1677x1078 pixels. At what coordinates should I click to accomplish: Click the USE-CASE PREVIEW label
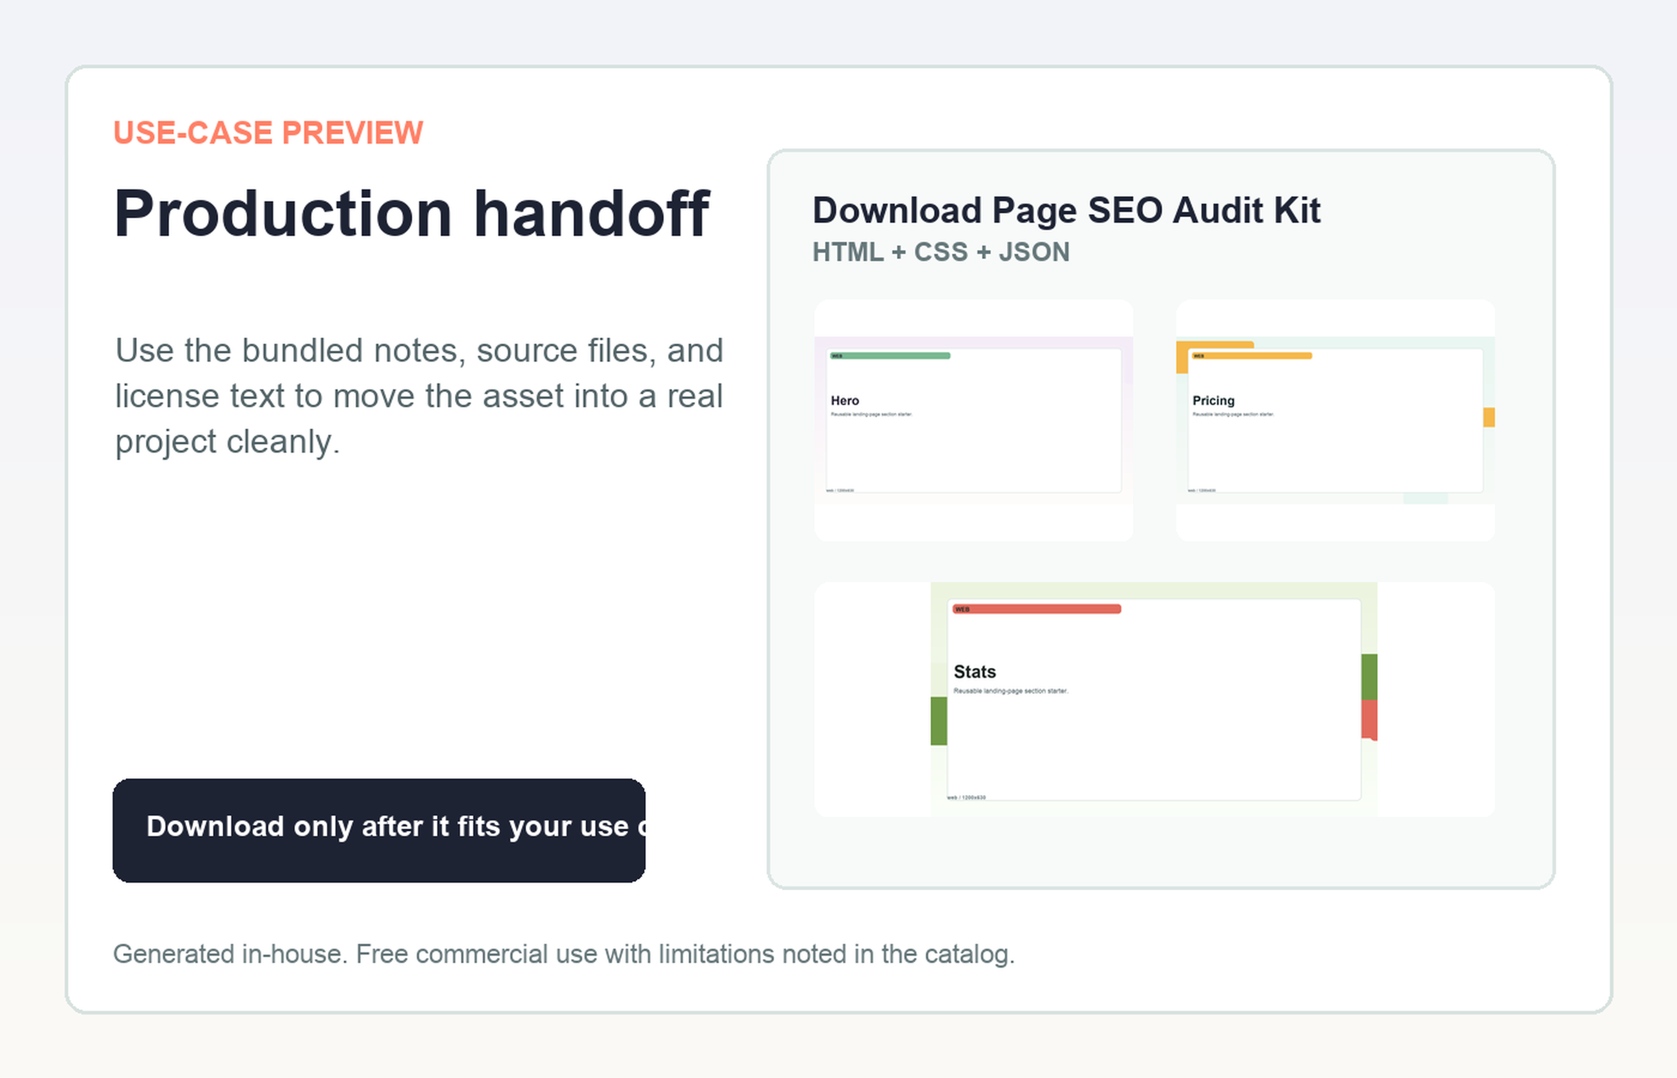268,133
